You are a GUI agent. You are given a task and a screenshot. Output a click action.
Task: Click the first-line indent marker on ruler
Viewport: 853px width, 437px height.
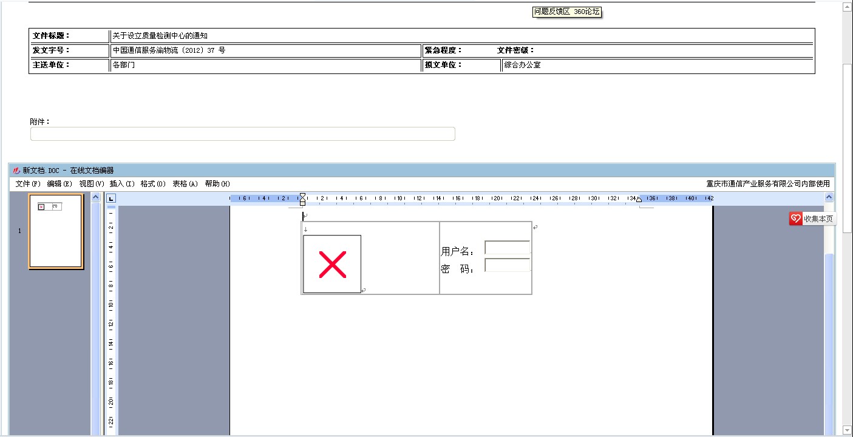click(x=302, y=195)
